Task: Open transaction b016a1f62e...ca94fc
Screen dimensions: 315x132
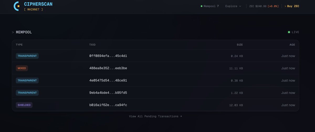Action: [108, 105]
